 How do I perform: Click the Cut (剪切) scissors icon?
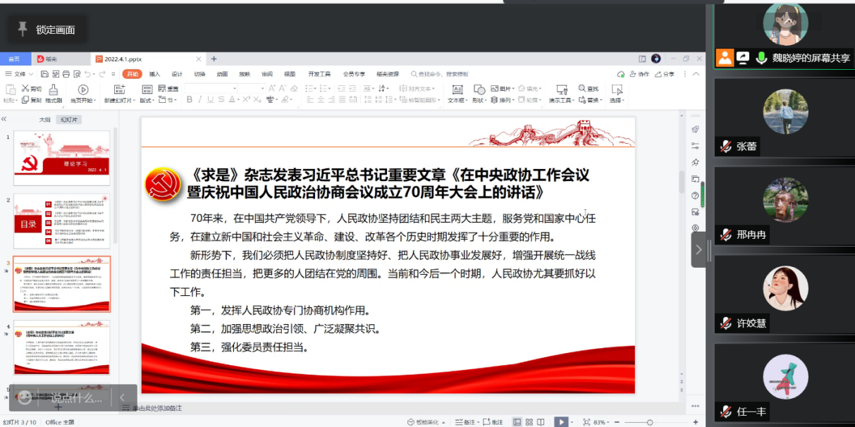click(x=25, y=89)
